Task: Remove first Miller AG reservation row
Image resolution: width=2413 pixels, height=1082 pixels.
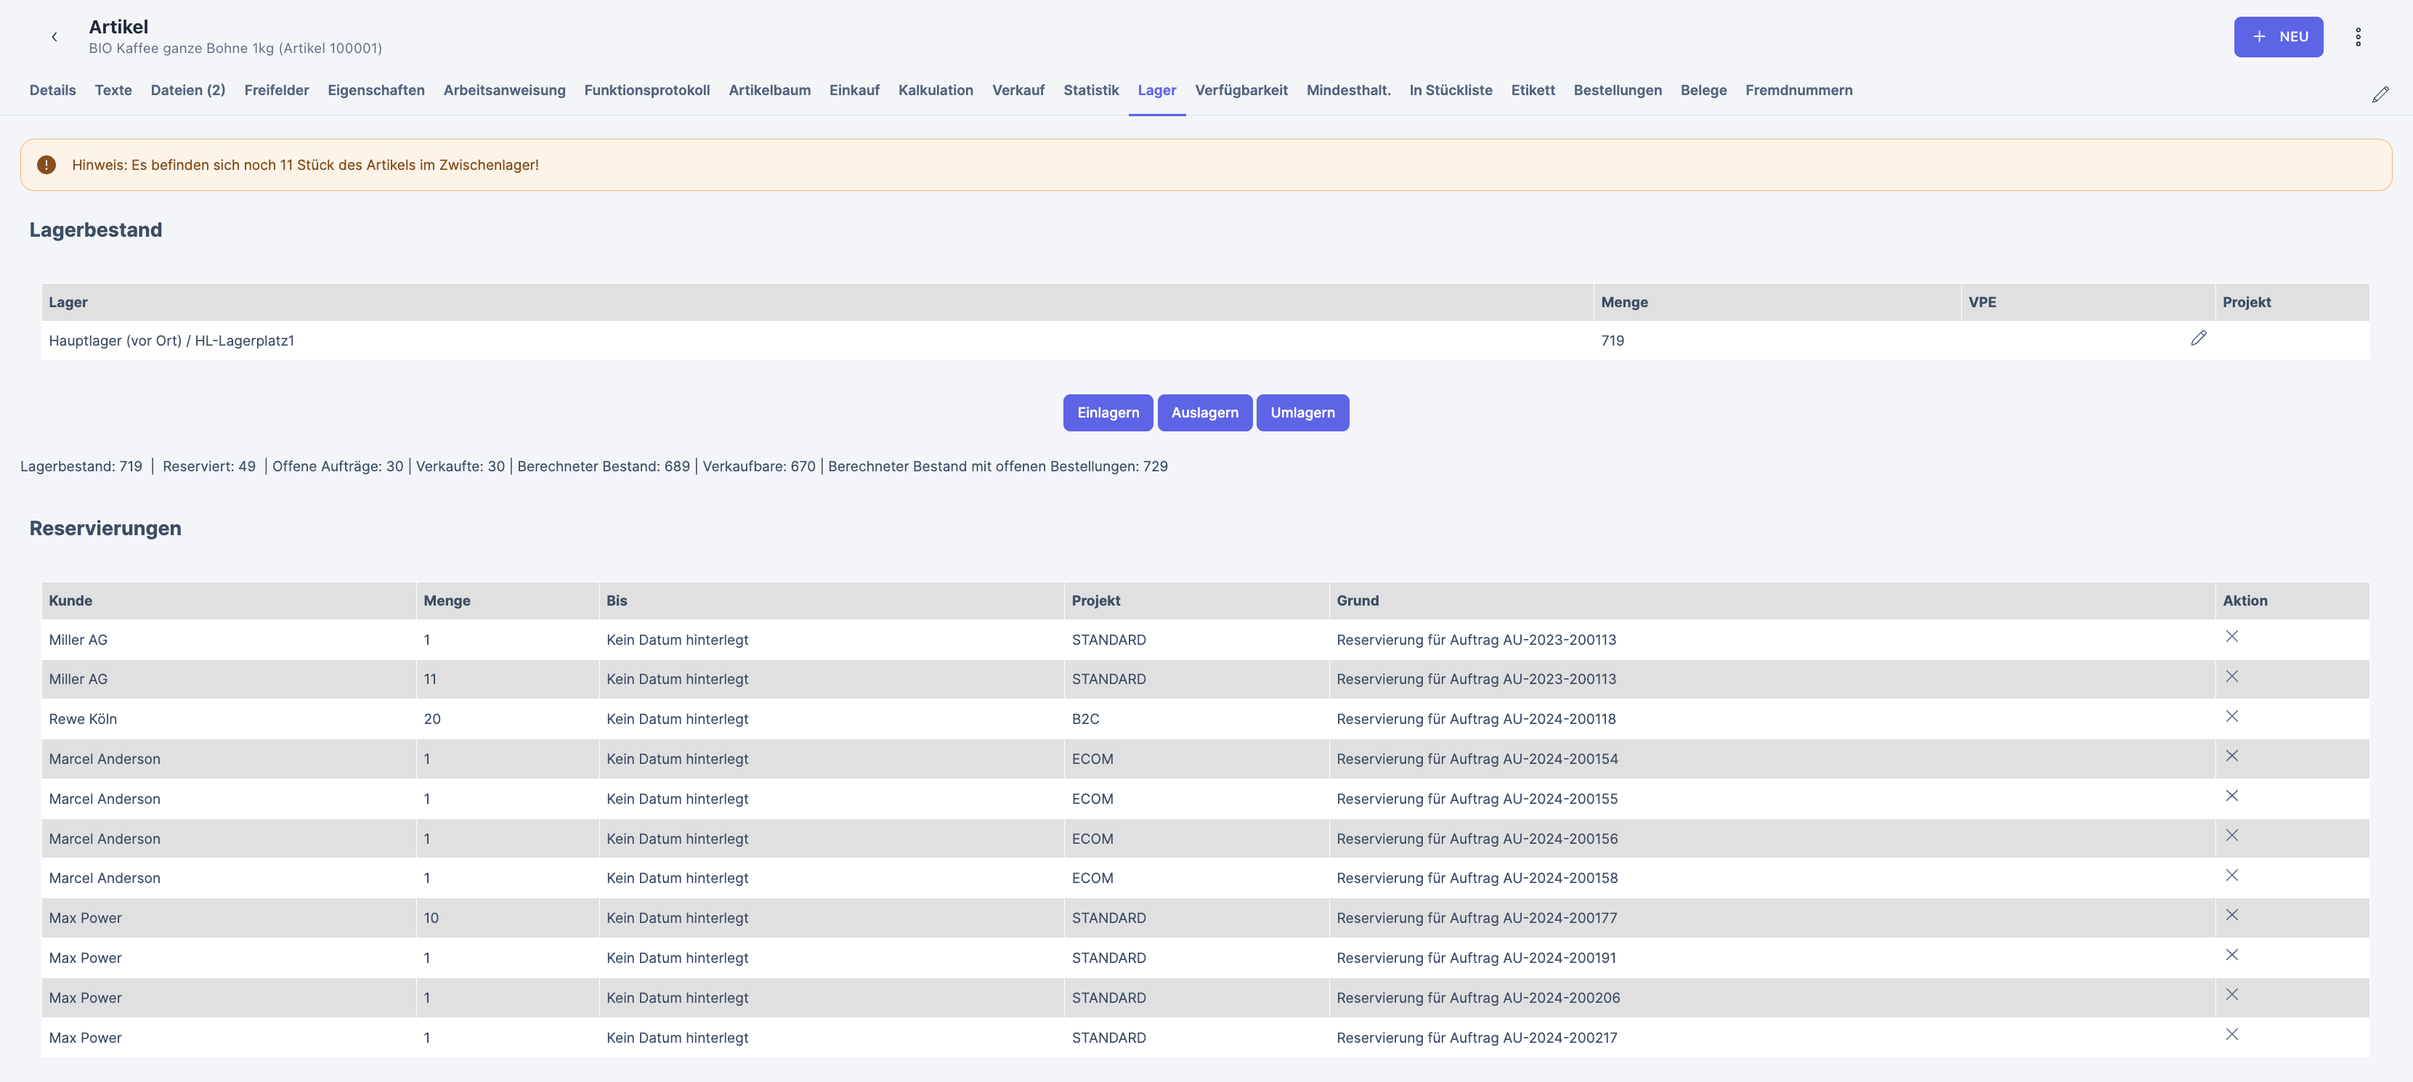Action: [x=2231, y=637]
